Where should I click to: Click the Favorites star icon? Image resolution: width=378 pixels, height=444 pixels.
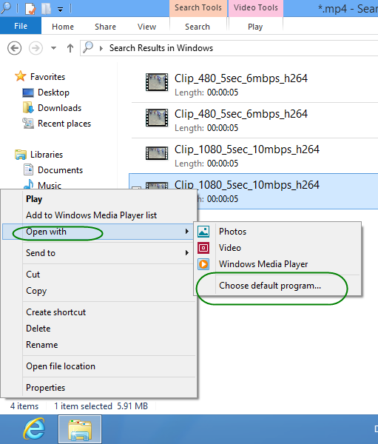(x=21, y=76)
